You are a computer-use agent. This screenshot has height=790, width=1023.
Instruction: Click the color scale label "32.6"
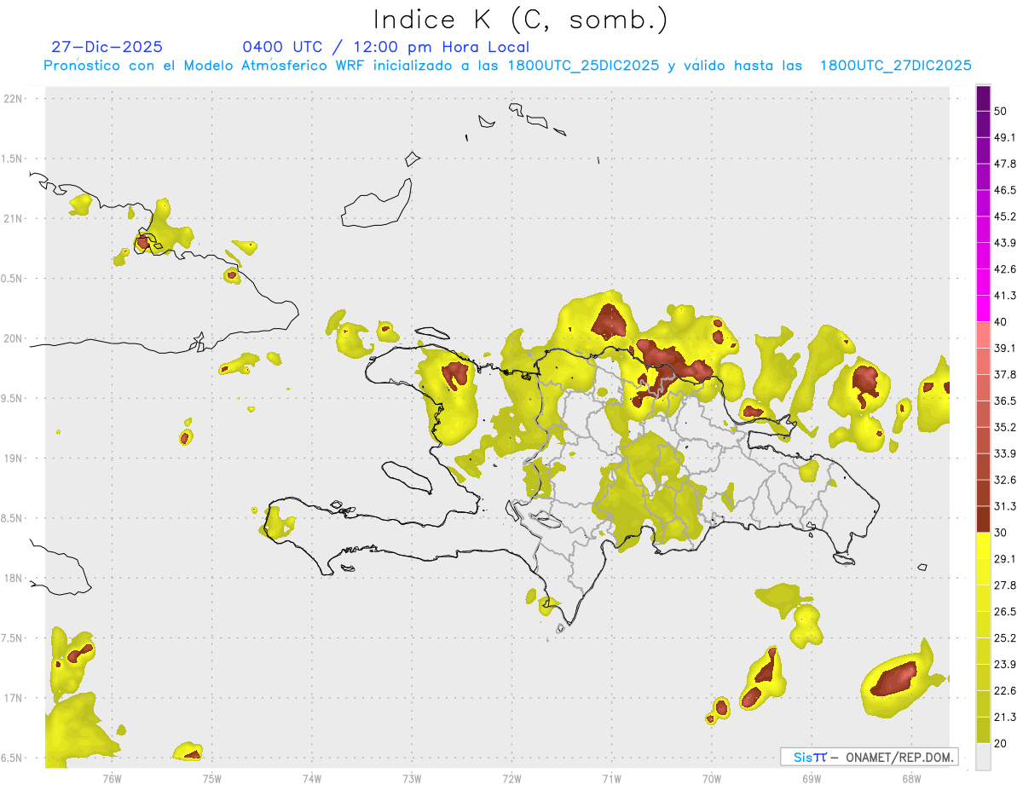tap(1005, 480)
